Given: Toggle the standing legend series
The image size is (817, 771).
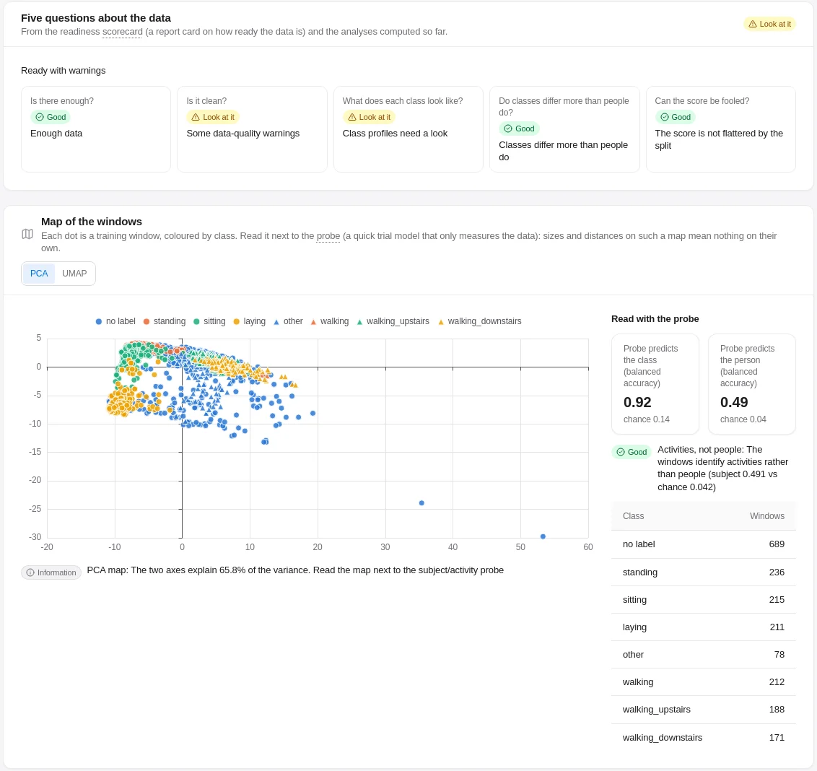Looking at the screenshot, I should point(164,321).
